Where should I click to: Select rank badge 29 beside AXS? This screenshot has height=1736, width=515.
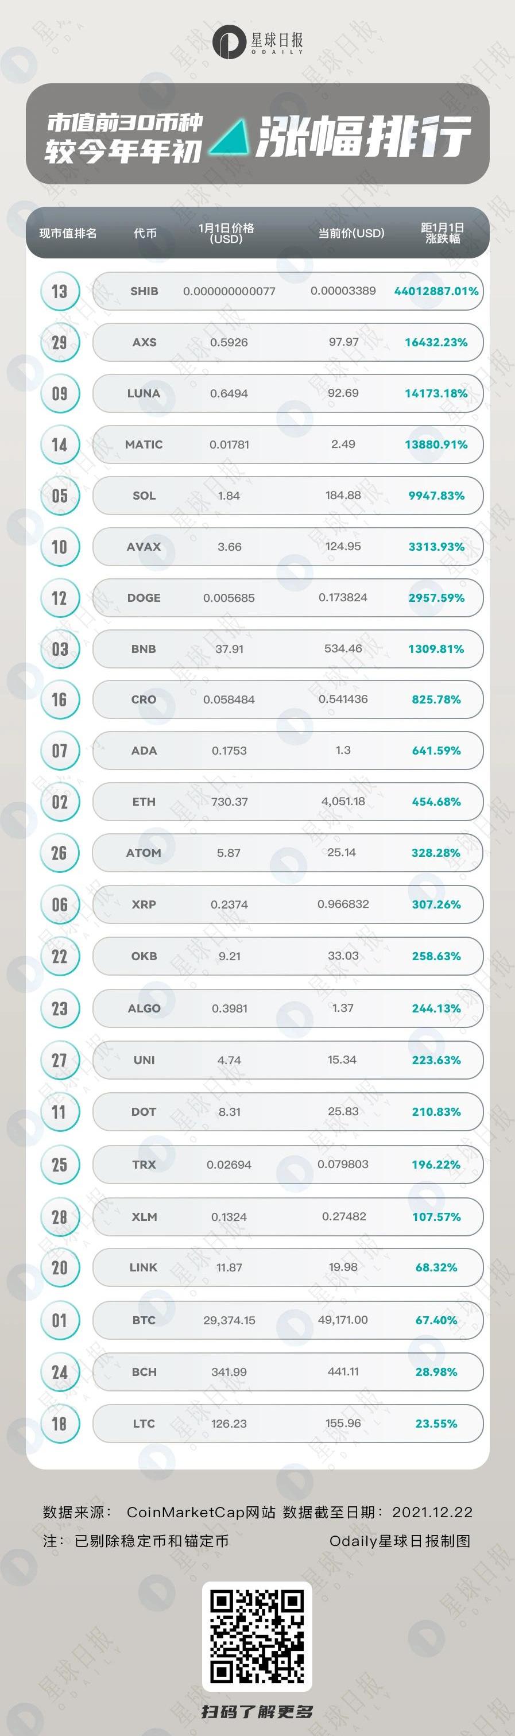point(60,342)
